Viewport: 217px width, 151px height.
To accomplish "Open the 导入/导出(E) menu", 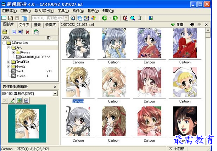I will coord(44,11).
